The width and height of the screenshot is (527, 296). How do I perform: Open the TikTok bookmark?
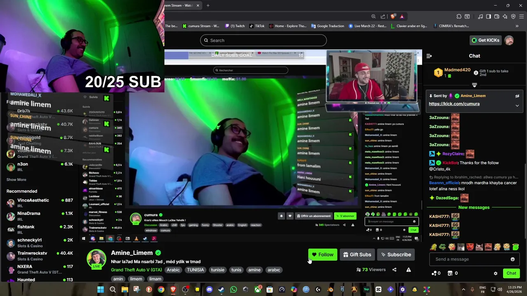coord(257,26)
